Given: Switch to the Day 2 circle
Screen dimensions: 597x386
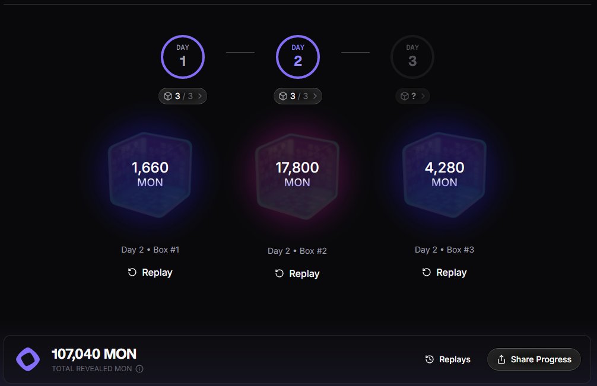Looking at the screenshot, I should [298, 58].
